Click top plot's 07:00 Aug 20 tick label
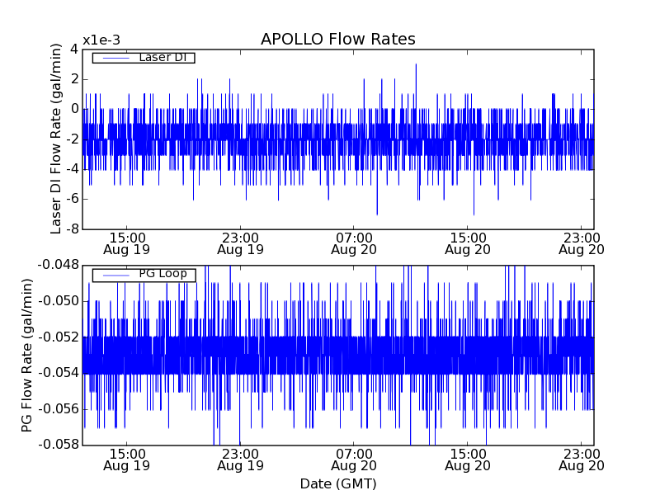This screenshot has height=495, width=660. [x=354, y=243]
